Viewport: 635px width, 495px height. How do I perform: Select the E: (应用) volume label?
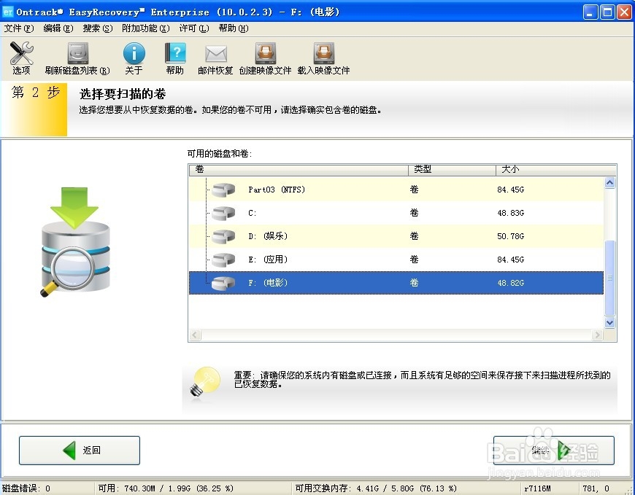point(268,260)
